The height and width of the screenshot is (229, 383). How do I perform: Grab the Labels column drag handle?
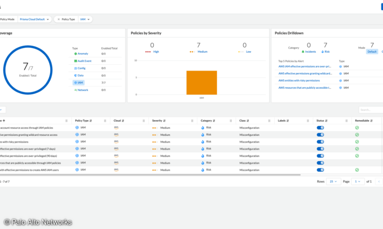coord(308,121)
